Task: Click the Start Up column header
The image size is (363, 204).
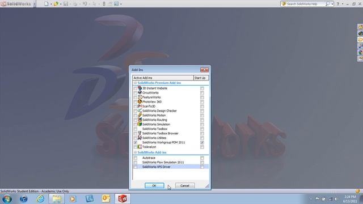Action: 201,78
